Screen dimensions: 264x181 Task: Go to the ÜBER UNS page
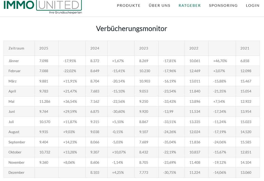click(160, 6)
